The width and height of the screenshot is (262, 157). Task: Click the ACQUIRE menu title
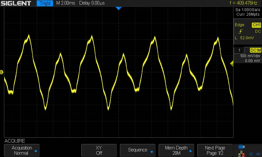point(15,141)
